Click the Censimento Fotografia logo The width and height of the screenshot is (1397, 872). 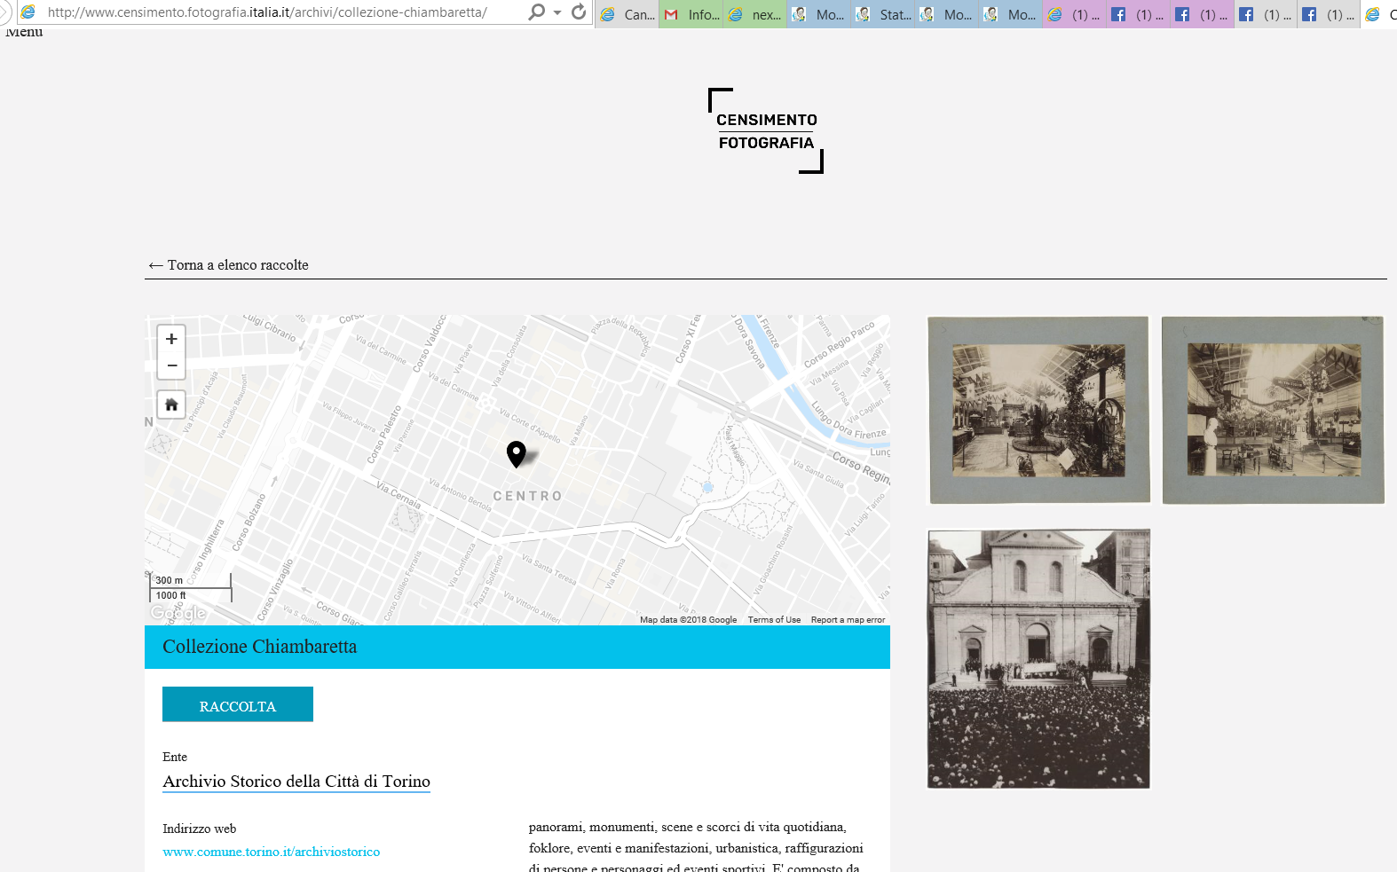click(x=766, y=131)
